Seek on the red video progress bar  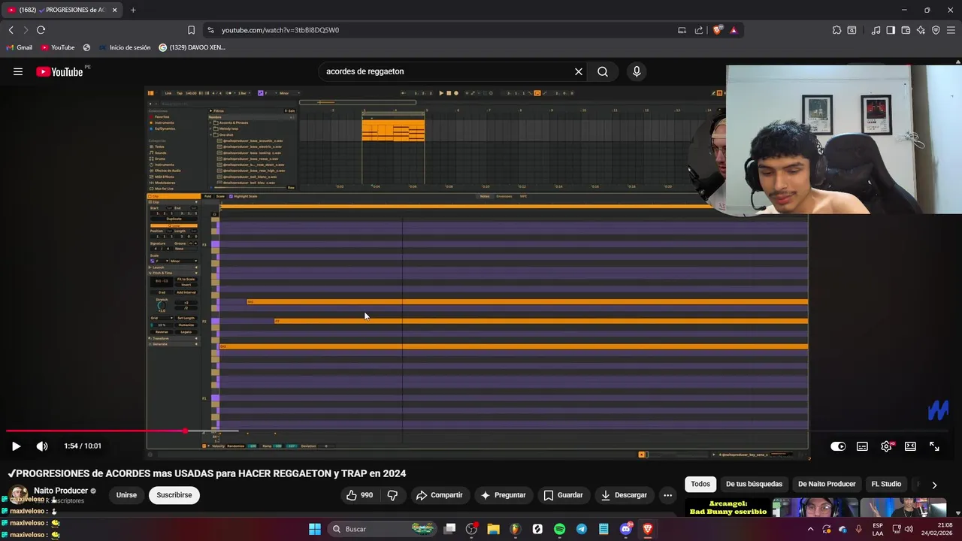pos(95,431)
